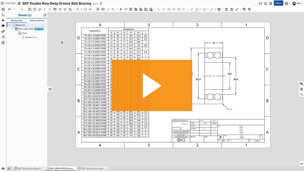Click the Sheets panel header icon
This screenshot has height=171, width=304.
(45, 15)
